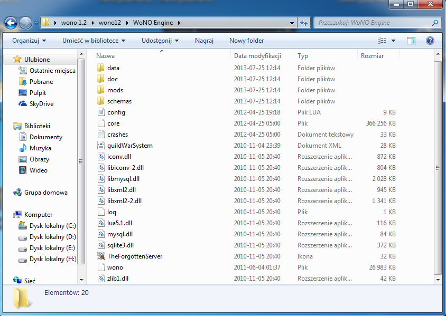Viewport: 446px width, 316px height.
Task: Open Umieść w bibliotece menu
Action: [94, 41]
